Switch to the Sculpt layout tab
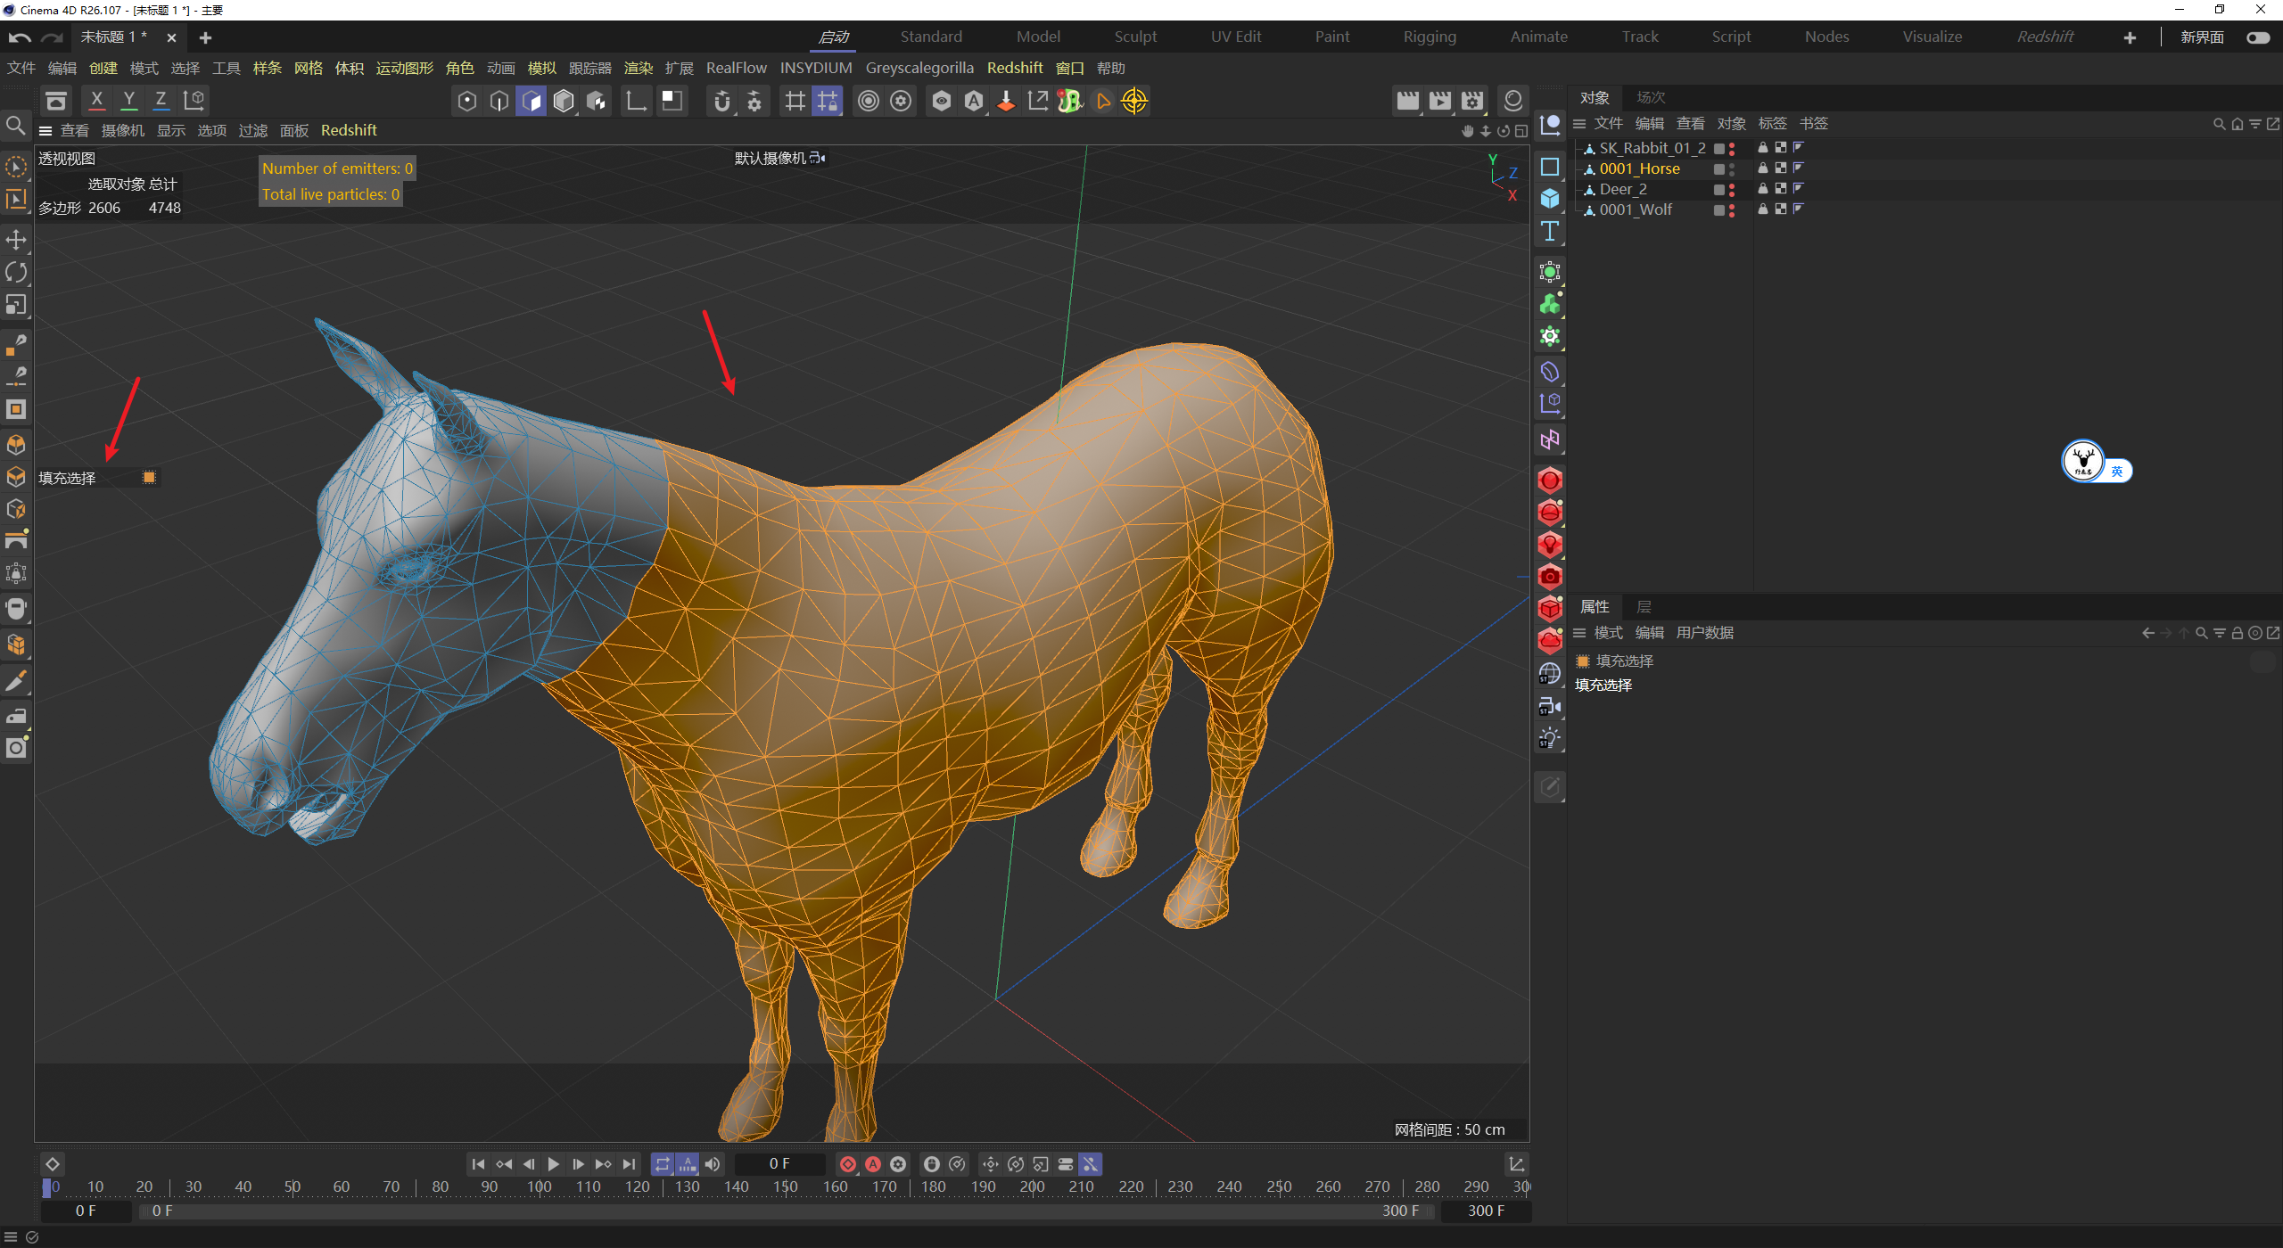The image size is (2283, 1248). pyautogui.click(x=1134, y=37)
